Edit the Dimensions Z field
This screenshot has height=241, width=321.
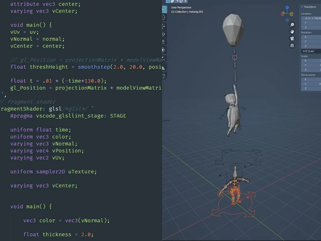coord(311,88)
